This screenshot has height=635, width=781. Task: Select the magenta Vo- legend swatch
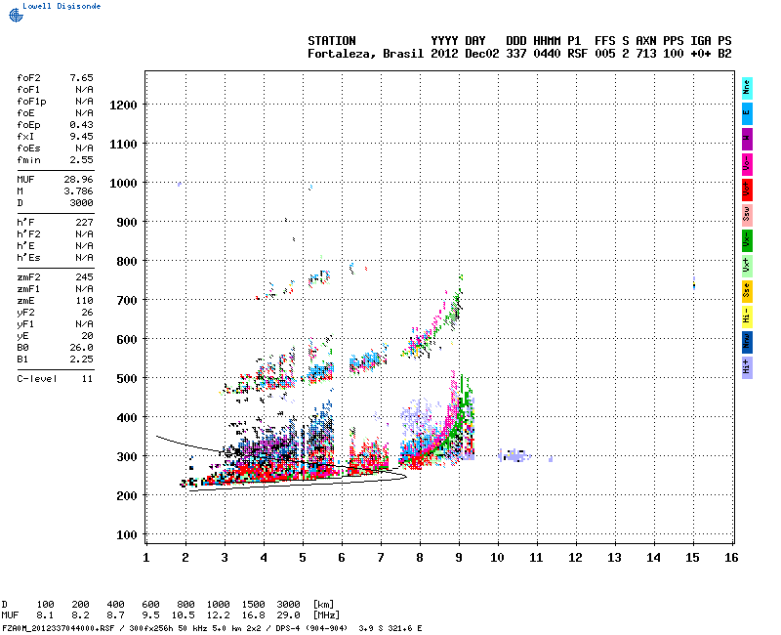(x=747, y=164)
